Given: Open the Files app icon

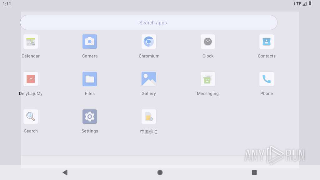Looking at the screenshot, I should 90,79.
